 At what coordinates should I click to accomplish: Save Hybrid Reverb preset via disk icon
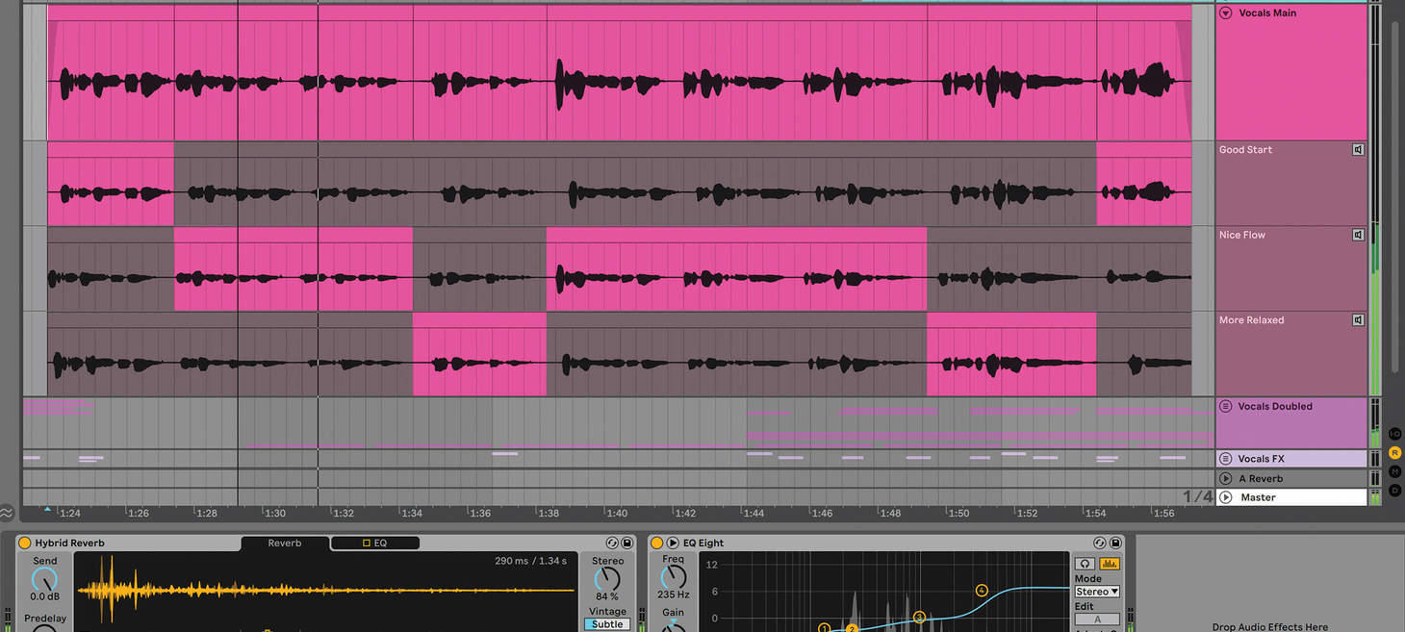point(627,544)
